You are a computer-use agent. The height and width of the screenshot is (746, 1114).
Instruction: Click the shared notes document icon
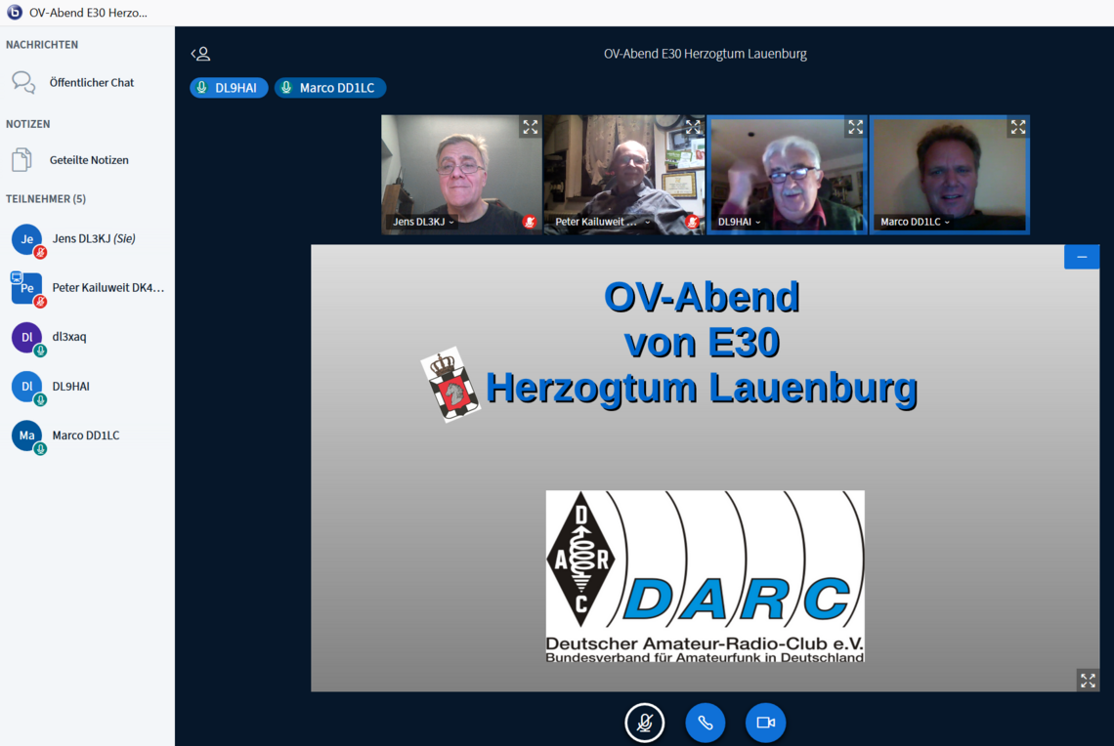(22, 160)
